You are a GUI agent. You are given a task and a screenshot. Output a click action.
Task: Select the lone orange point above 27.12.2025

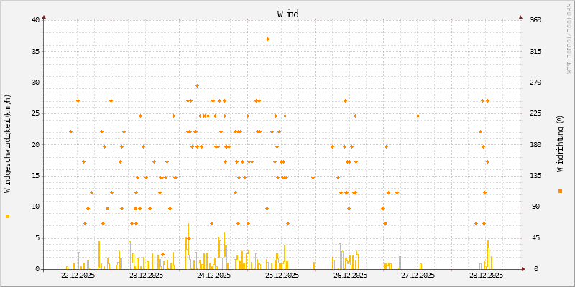pyautogui.click(x=418, y=116)
